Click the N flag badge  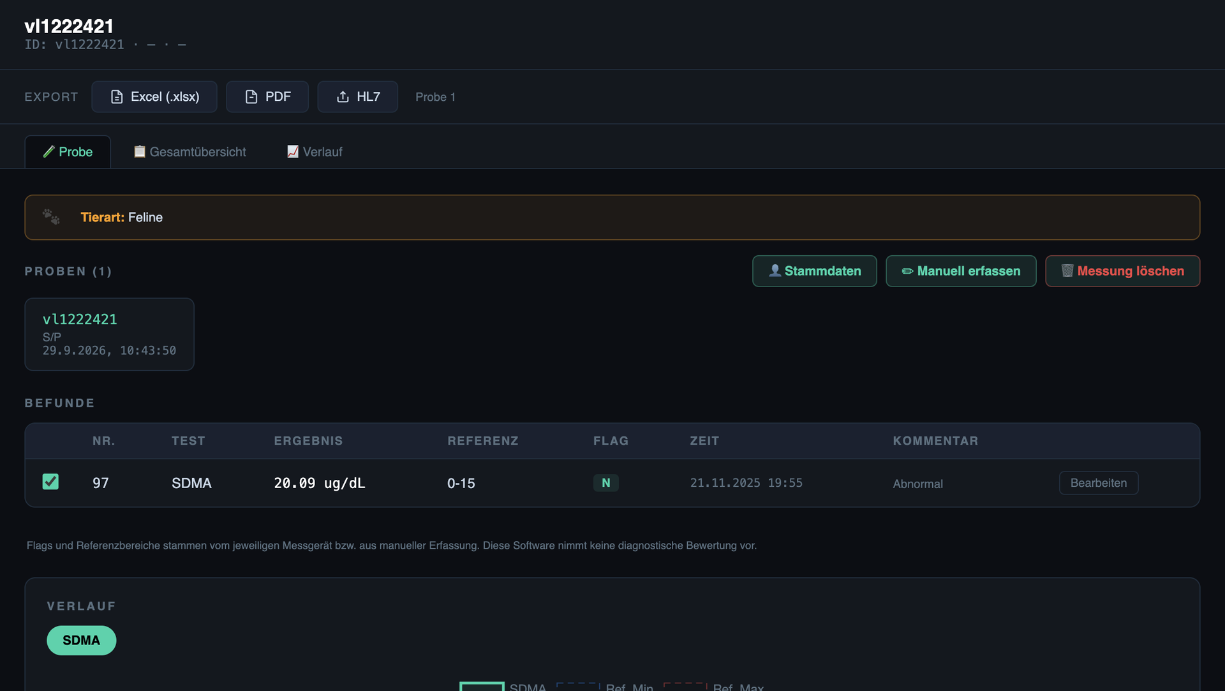[x=605, y=483]
